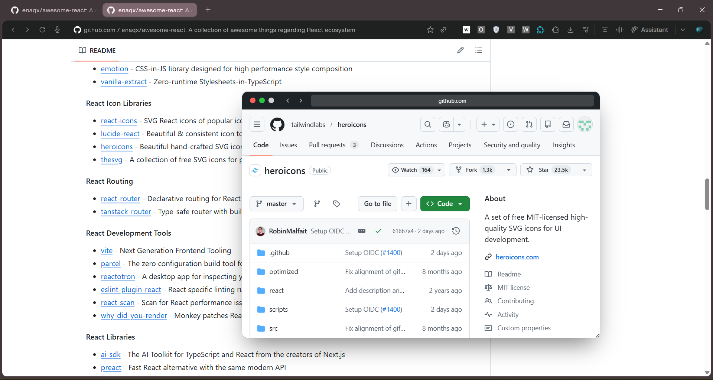Open the Fork options dropdown arrow
The image size is (713, 380).
click(x=509, y=170)
